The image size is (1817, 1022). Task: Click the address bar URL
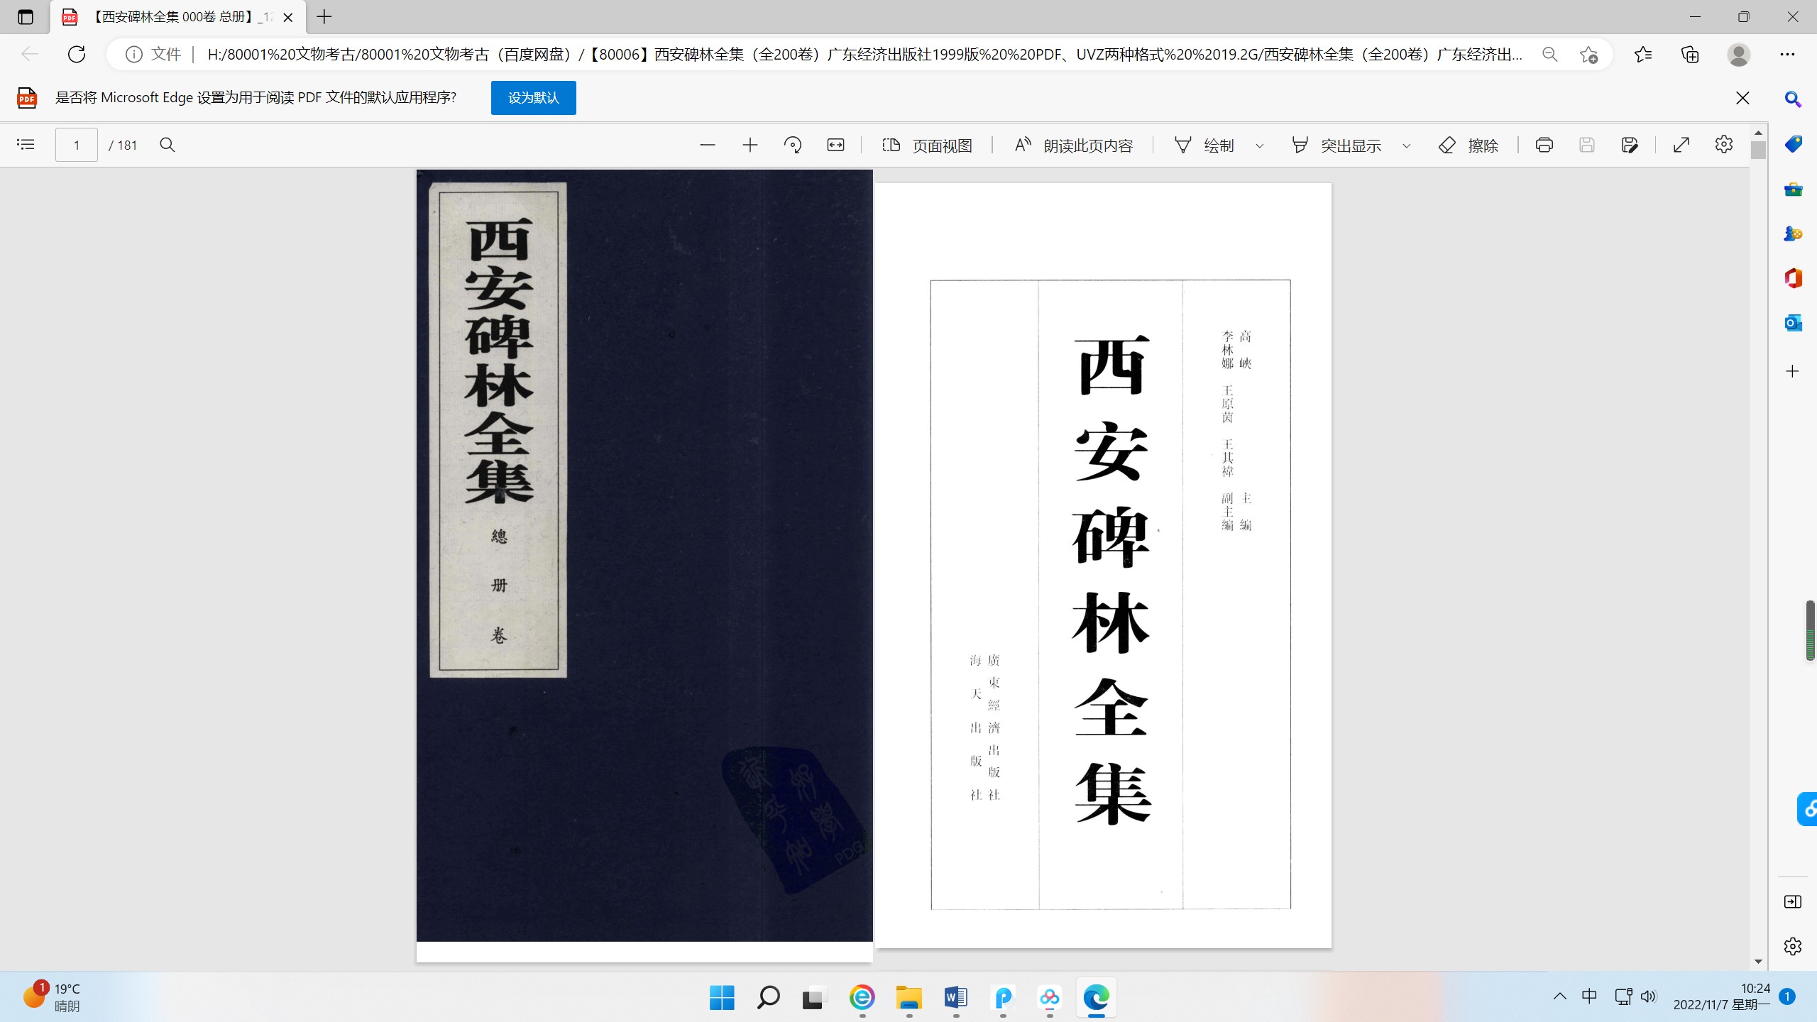pyautogui.click(x=864, y=54)
